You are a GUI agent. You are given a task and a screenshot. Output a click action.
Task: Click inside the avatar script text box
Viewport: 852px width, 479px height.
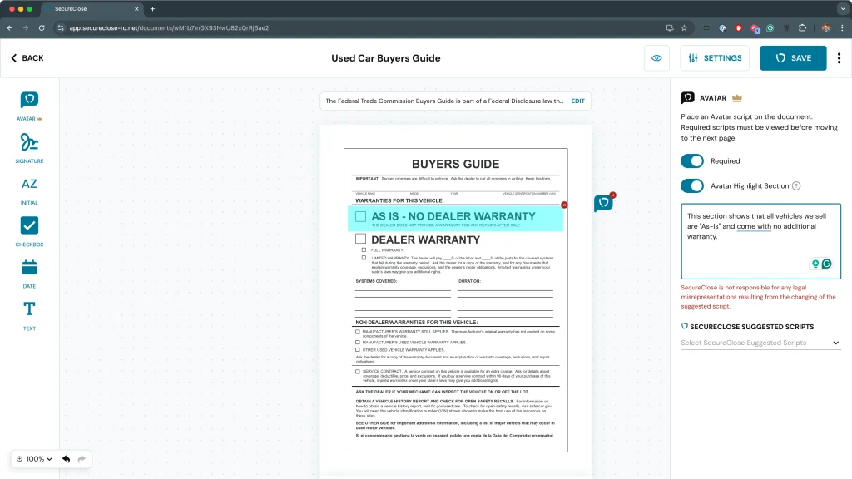tap(760, 241)
